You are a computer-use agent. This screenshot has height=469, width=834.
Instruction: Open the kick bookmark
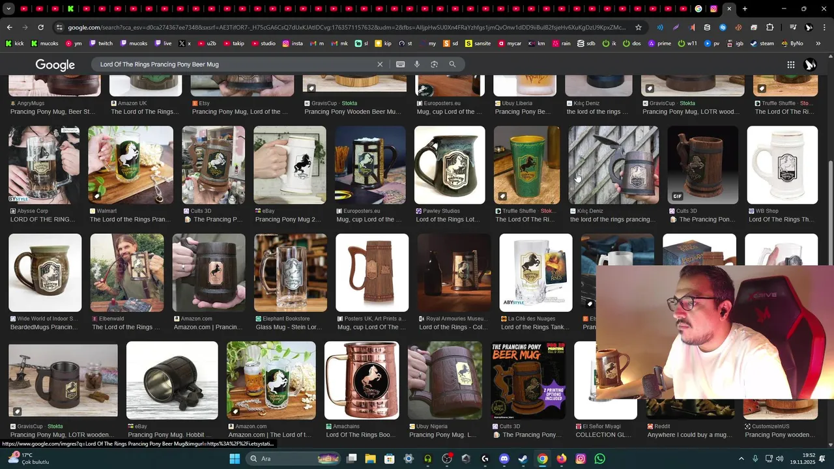15,44
